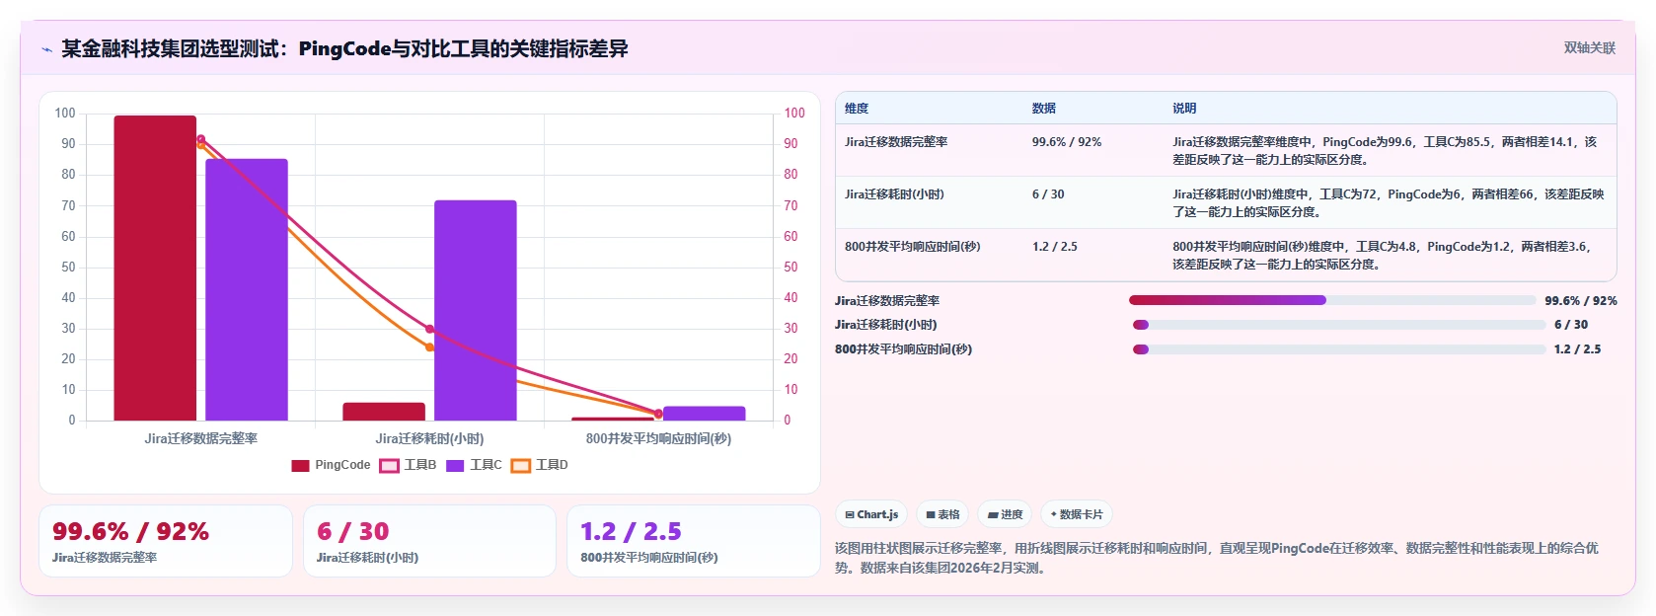Toggle 工具C series in chart legend

coord(474,465)
